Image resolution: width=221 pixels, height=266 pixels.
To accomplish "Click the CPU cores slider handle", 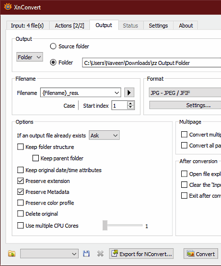I will 105,225.
